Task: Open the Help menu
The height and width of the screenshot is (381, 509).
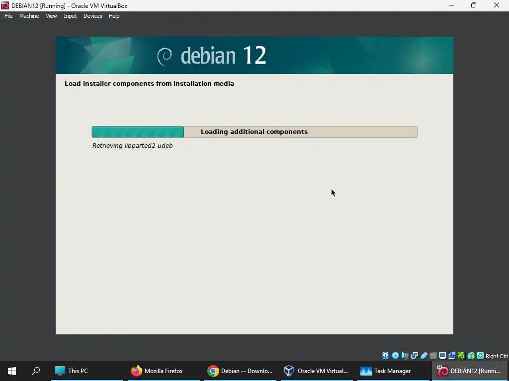Action: [114, 16]
